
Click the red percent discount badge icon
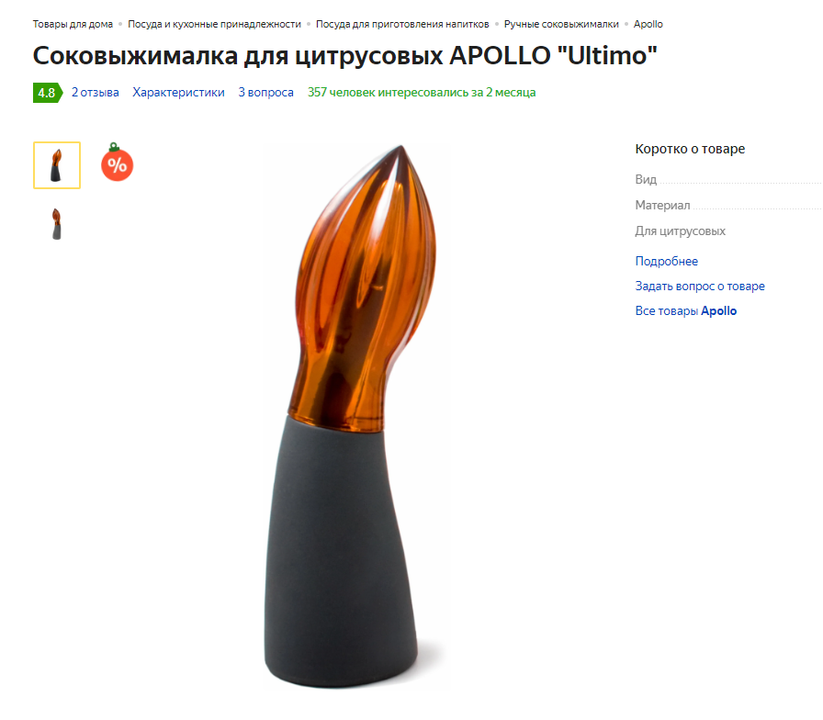pos(117,163)
